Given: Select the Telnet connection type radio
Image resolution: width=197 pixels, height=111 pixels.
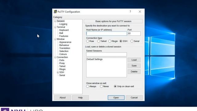Looking at the screenshot, I should [x=98, y=41].
